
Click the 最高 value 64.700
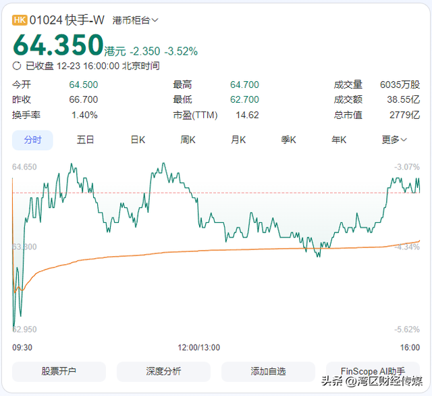point(244,84)
